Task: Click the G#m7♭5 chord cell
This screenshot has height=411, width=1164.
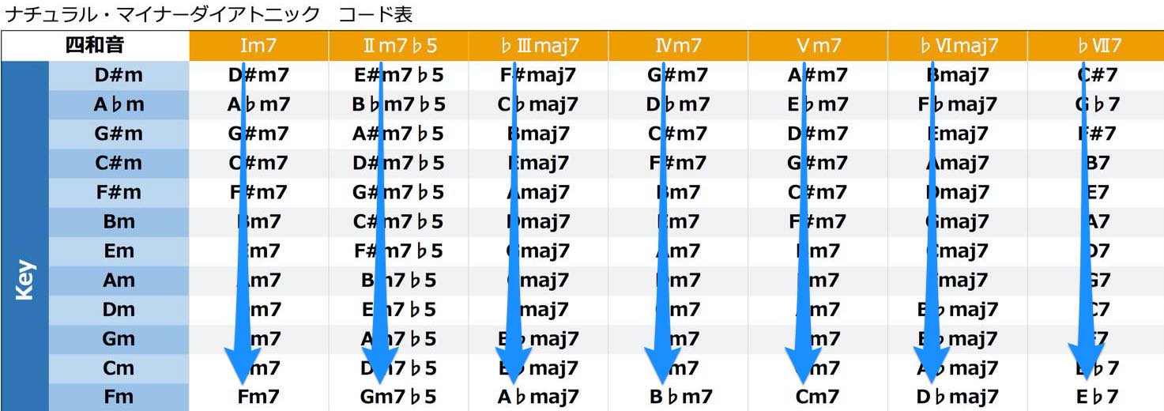Action: (399, 192)
